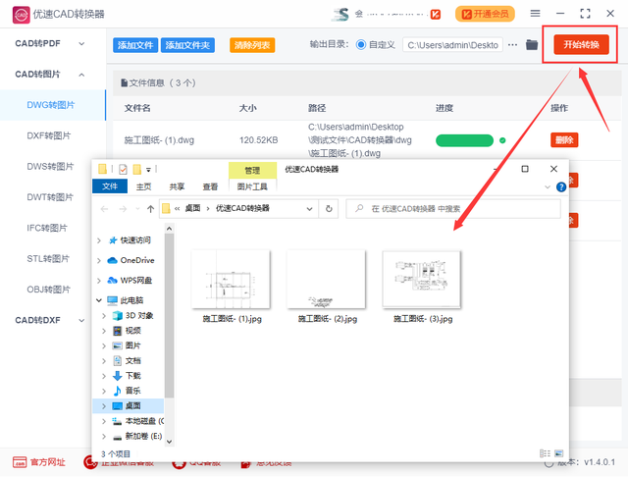628x477 pixels.
Task: Click the green progress bar for 施工图纸- (1).dwg
Action: coord(464,140)
